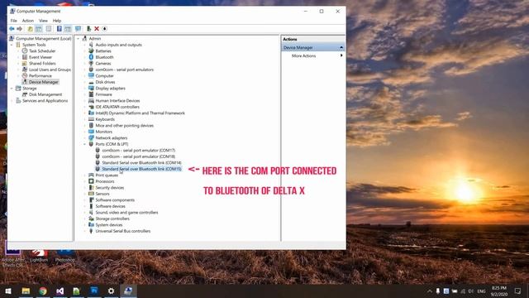
Task: Select Sound, video and game controllers
Action: click(x=126, y=213)
